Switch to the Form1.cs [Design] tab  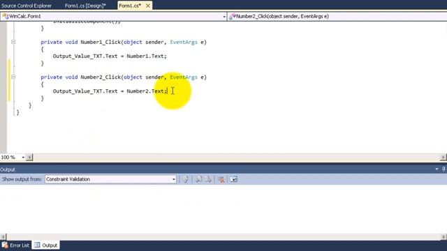85,6
